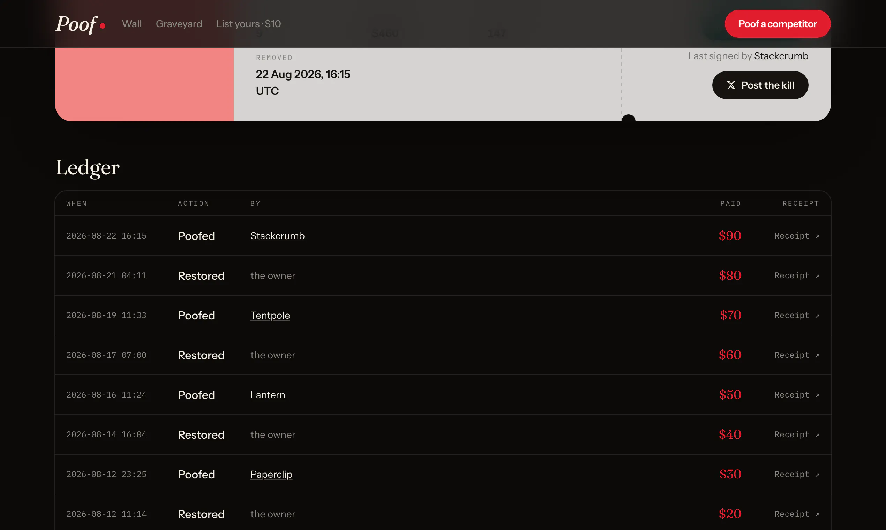Click the $20 paid amount
886x530 pixels.
(730, 514)
